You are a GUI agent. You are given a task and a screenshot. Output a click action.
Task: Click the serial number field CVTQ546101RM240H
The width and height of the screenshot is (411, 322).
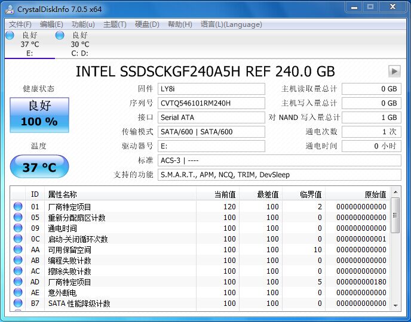211,103
